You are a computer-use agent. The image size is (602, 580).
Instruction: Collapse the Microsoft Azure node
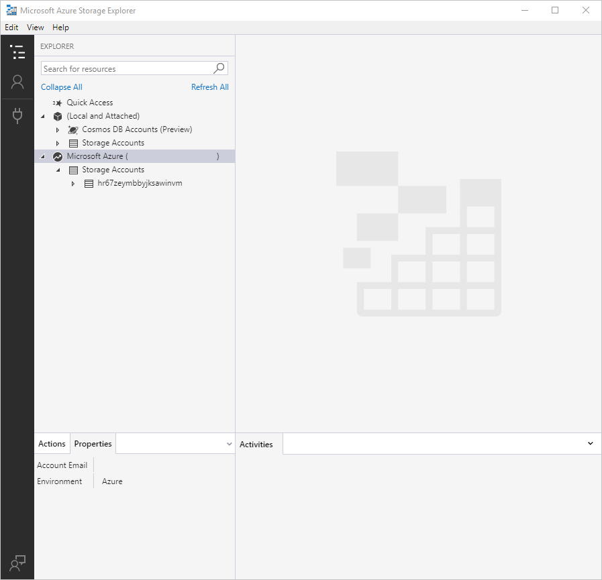click(42, 156)
